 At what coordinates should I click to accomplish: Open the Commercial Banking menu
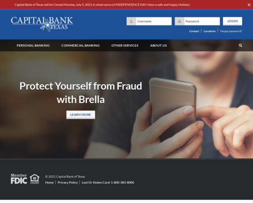click(x=80, y=45)
